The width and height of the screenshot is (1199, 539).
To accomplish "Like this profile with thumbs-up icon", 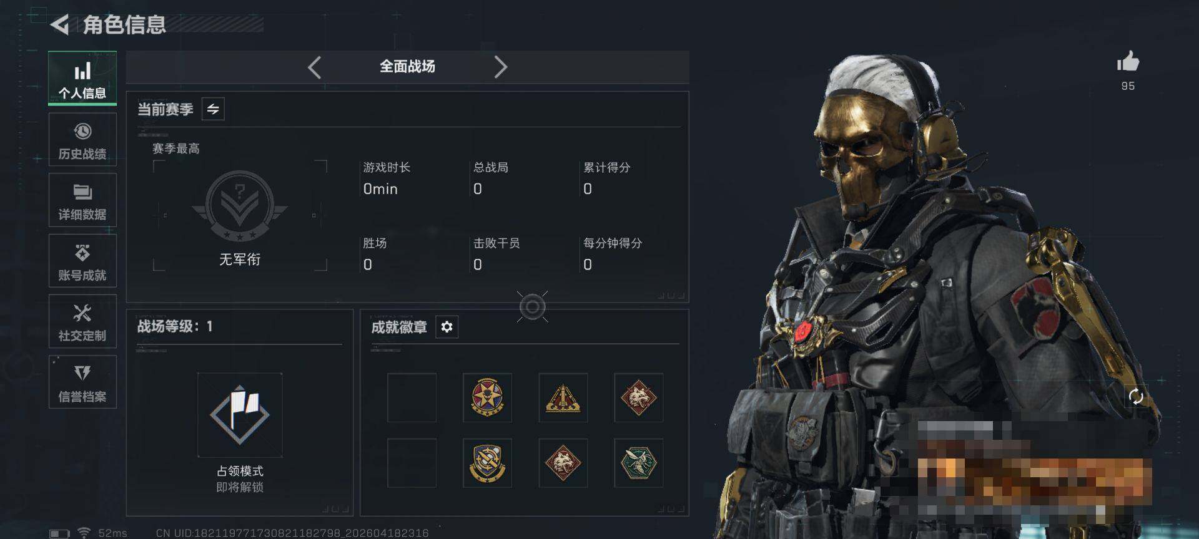I will [x=1128, y=62].
